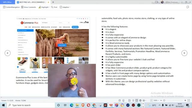This screenshot has height=108, width=192.
Task: Click the zoom slider handle
Action: click(164, 100)
